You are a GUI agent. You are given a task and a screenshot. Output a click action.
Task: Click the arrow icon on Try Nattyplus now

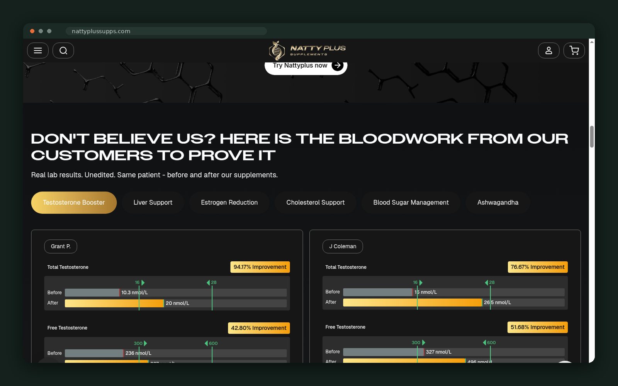coord(338,66)
